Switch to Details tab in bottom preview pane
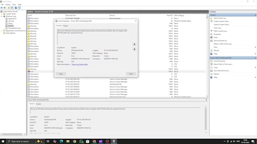 pos(39,104)
